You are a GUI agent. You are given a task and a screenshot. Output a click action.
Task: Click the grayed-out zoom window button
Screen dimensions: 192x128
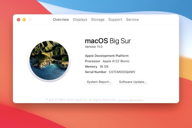coord(30,20)
